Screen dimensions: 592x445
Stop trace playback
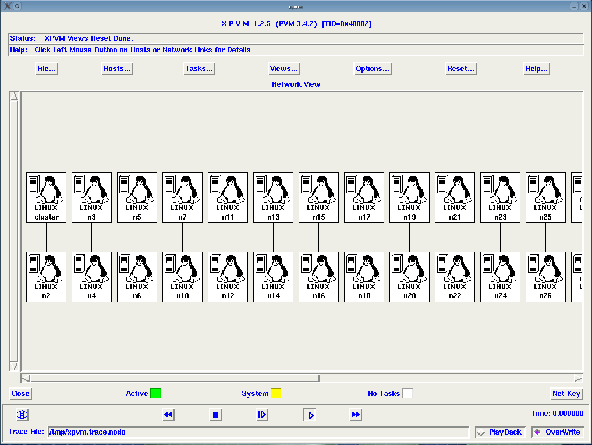(x=215, y=415)
